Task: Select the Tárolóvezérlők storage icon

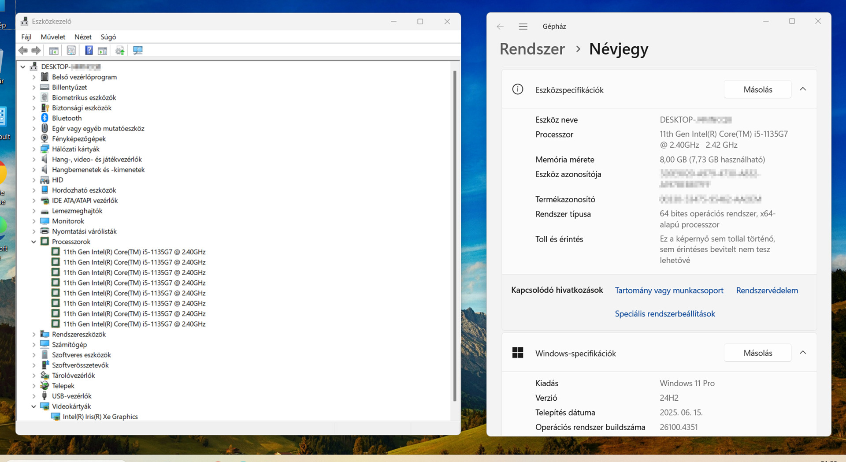Action: coord(45,375)
